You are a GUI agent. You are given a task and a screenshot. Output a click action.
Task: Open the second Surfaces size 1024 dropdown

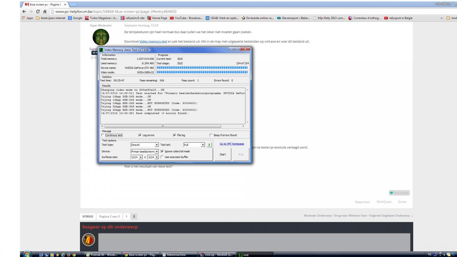(153, 157)
